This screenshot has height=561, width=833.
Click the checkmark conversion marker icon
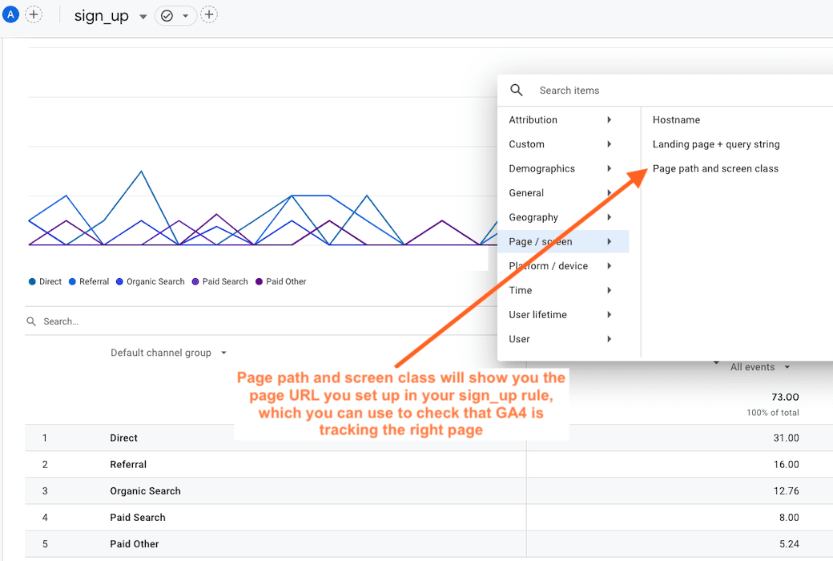[x=165, y=14]
